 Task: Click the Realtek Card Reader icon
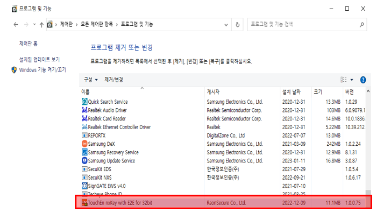click(x=84, y=118)
